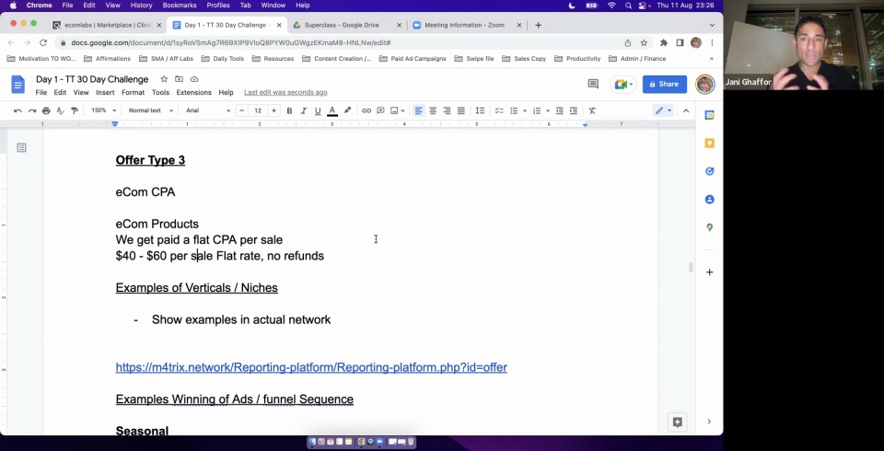
Task: Apply numbered list
Action: click(x=537, y=110)
